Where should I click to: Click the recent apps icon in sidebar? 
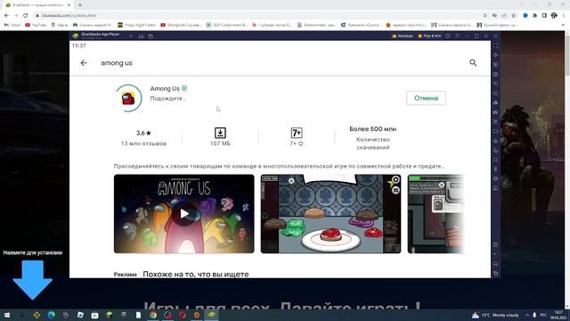click(x=495, y=273)
